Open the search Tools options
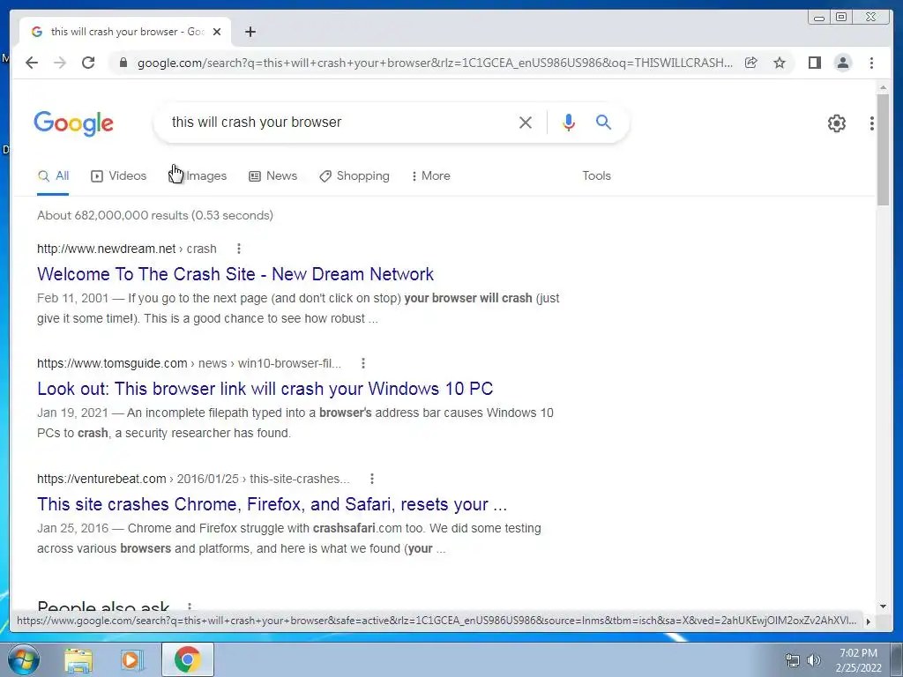903x677 pixels. pos(596,176)
